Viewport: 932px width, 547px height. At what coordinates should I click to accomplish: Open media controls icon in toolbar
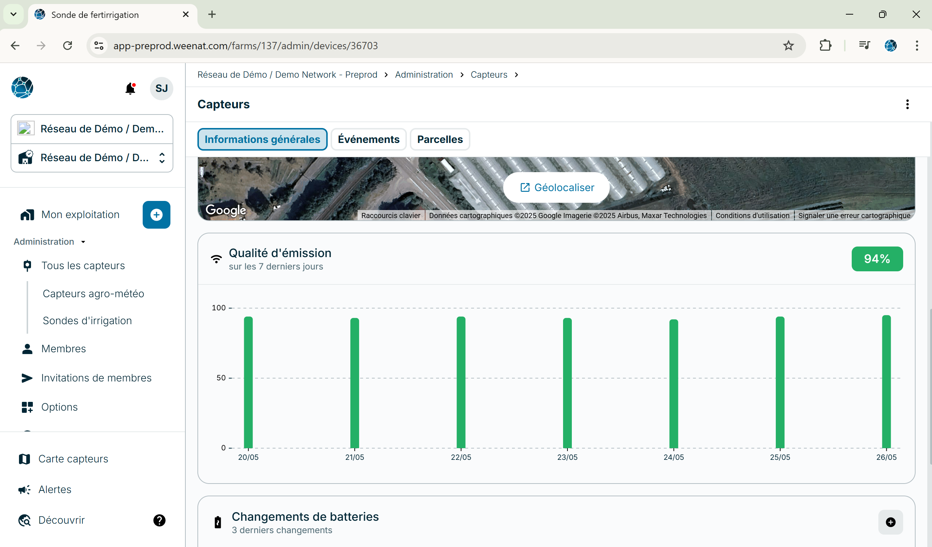pos(864,46)
